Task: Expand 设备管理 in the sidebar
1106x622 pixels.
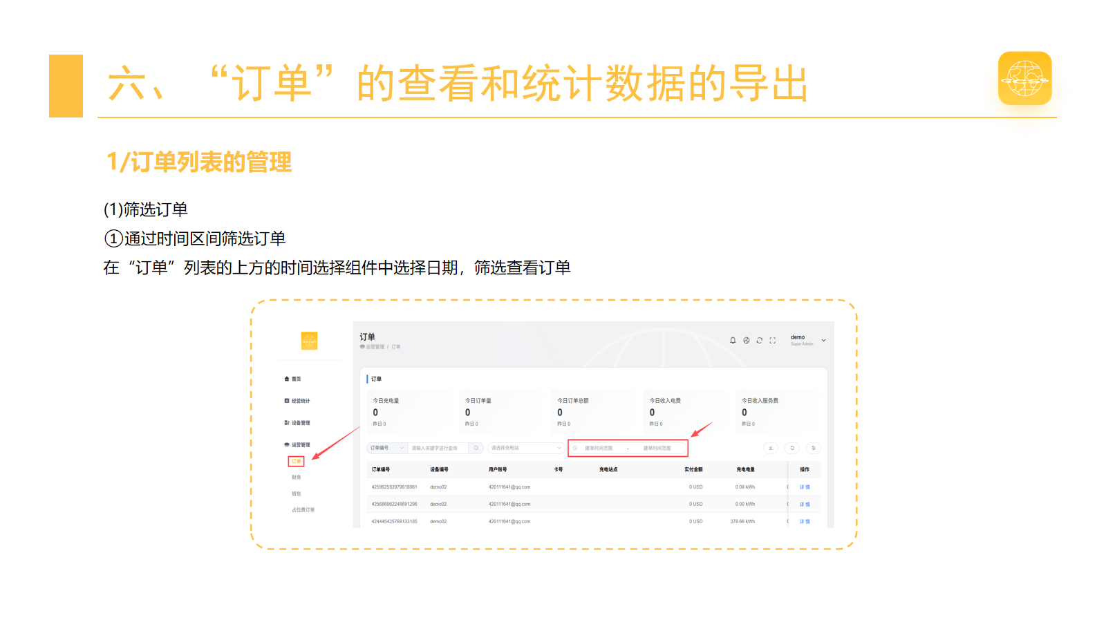Action: (297, 423)
